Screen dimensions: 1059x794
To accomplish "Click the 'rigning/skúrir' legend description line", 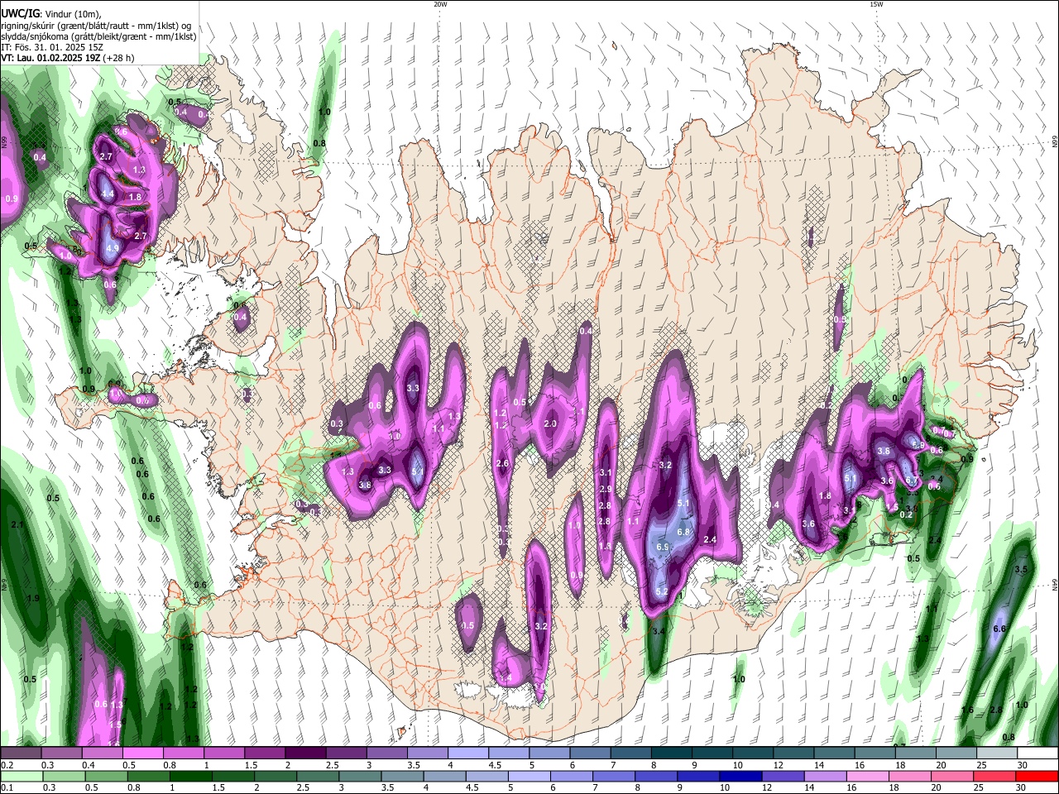I will click(x=96, y=25).
